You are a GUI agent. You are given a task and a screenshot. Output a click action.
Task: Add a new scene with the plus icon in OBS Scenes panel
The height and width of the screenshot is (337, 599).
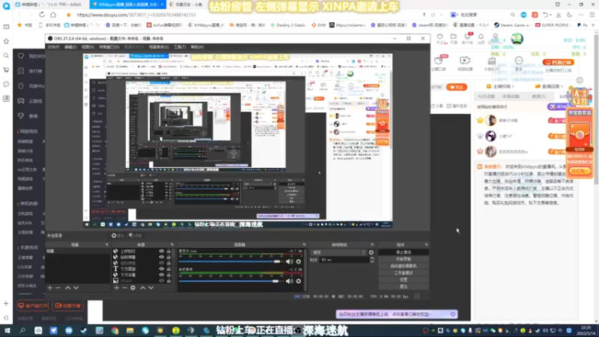[x=50, y=288]
